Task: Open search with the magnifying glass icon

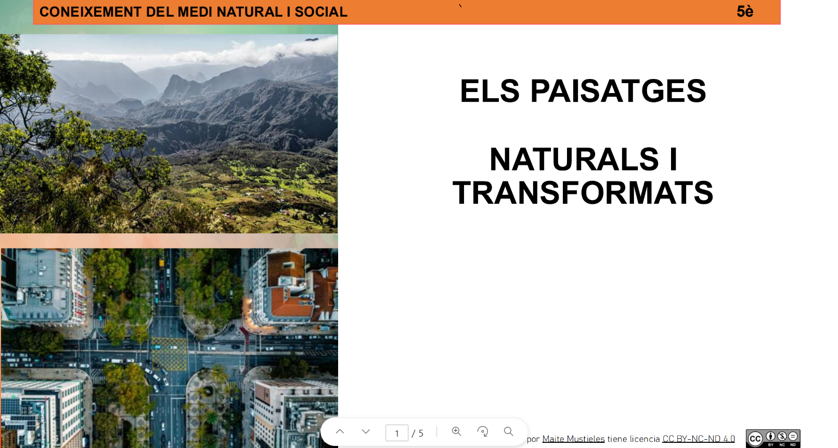Action: point(509,431)
